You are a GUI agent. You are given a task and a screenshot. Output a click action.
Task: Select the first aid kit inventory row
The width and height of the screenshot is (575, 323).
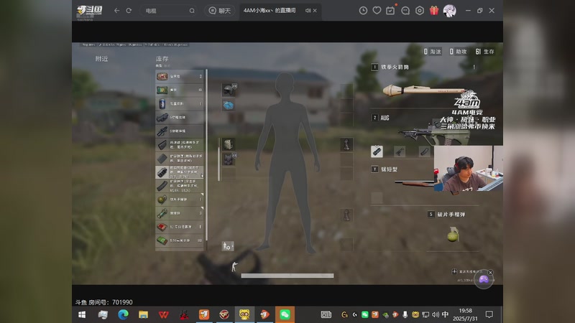pyautogui.click(x=179, y=76)
